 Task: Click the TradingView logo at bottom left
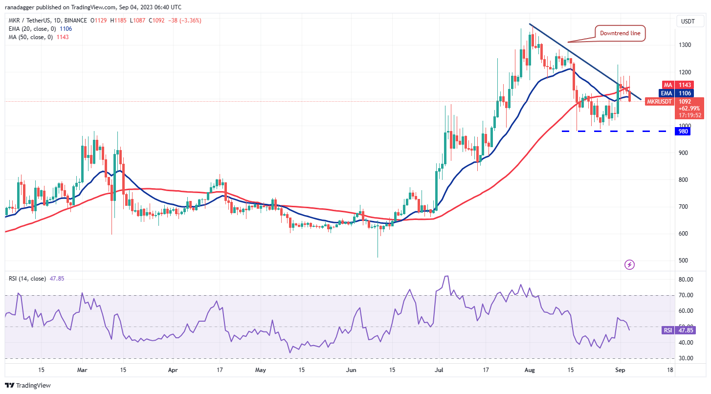coord(28,385)
